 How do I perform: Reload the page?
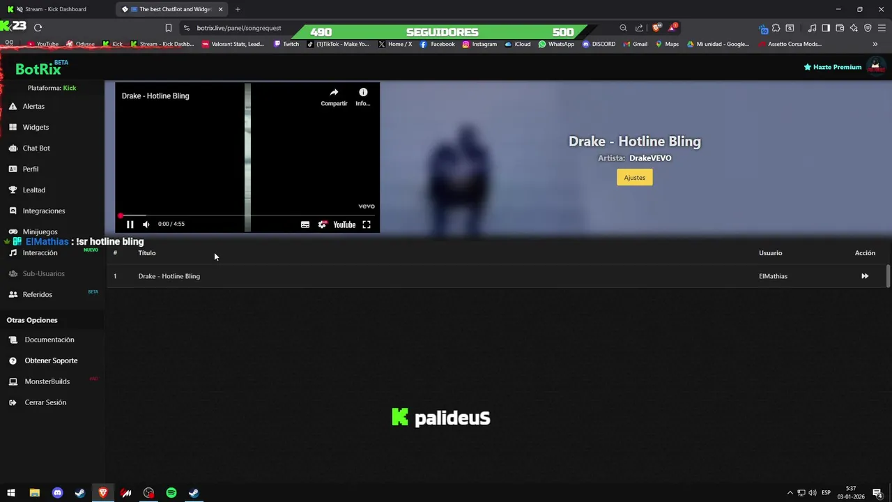[38, 28]
